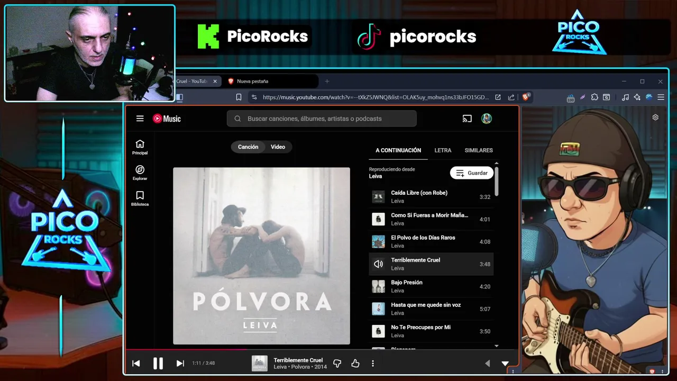Click the cast to device icon
This screenshot has width=677, height=381.
(467, 119)
